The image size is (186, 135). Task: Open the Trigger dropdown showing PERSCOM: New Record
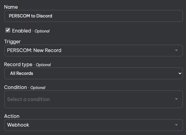[x=90, y=51]
